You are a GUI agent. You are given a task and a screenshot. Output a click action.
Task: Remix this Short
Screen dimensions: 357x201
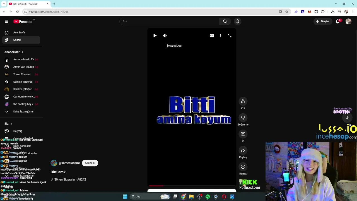243,167
